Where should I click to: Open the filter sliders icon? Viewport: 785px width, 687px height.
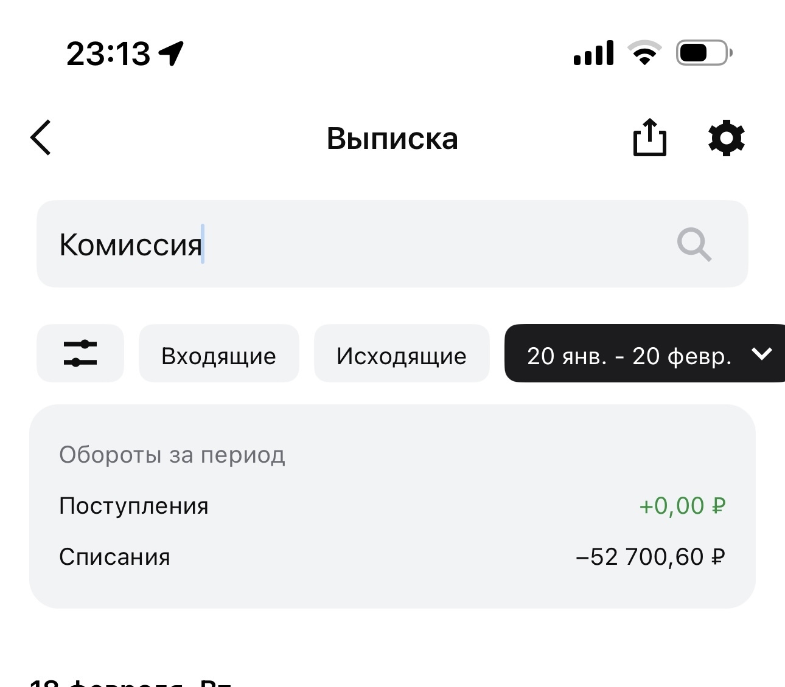tap(80, 353)
